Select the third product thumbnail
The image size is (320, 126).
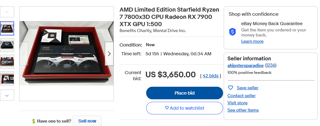7,62
